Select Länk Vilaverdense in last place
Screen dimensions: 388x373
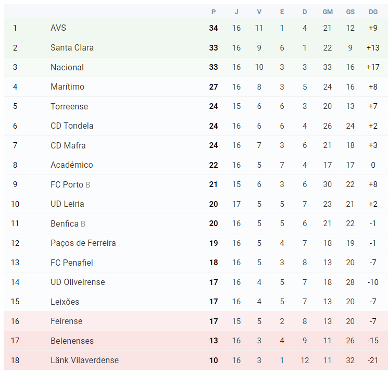pos(84,360)
